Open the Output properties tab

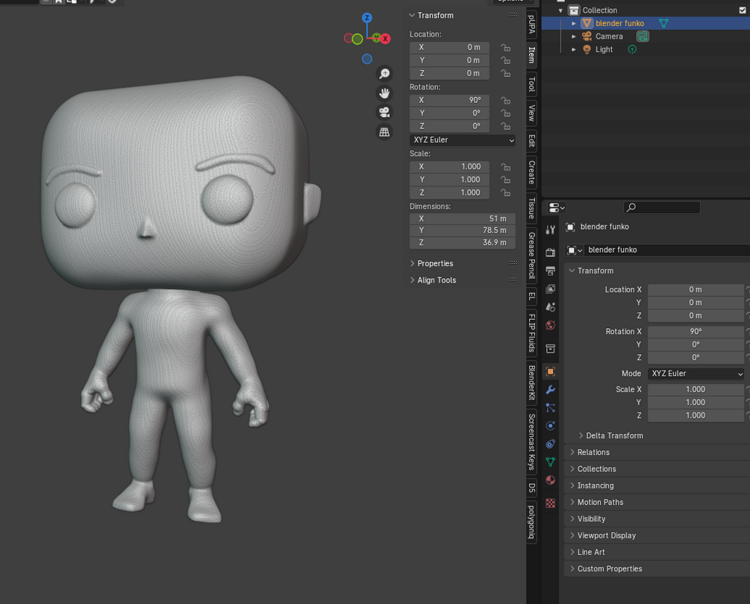551,271
